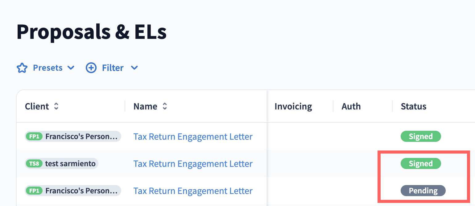Click the Client column sort arrows
The image size is (475, 206).
56,106
